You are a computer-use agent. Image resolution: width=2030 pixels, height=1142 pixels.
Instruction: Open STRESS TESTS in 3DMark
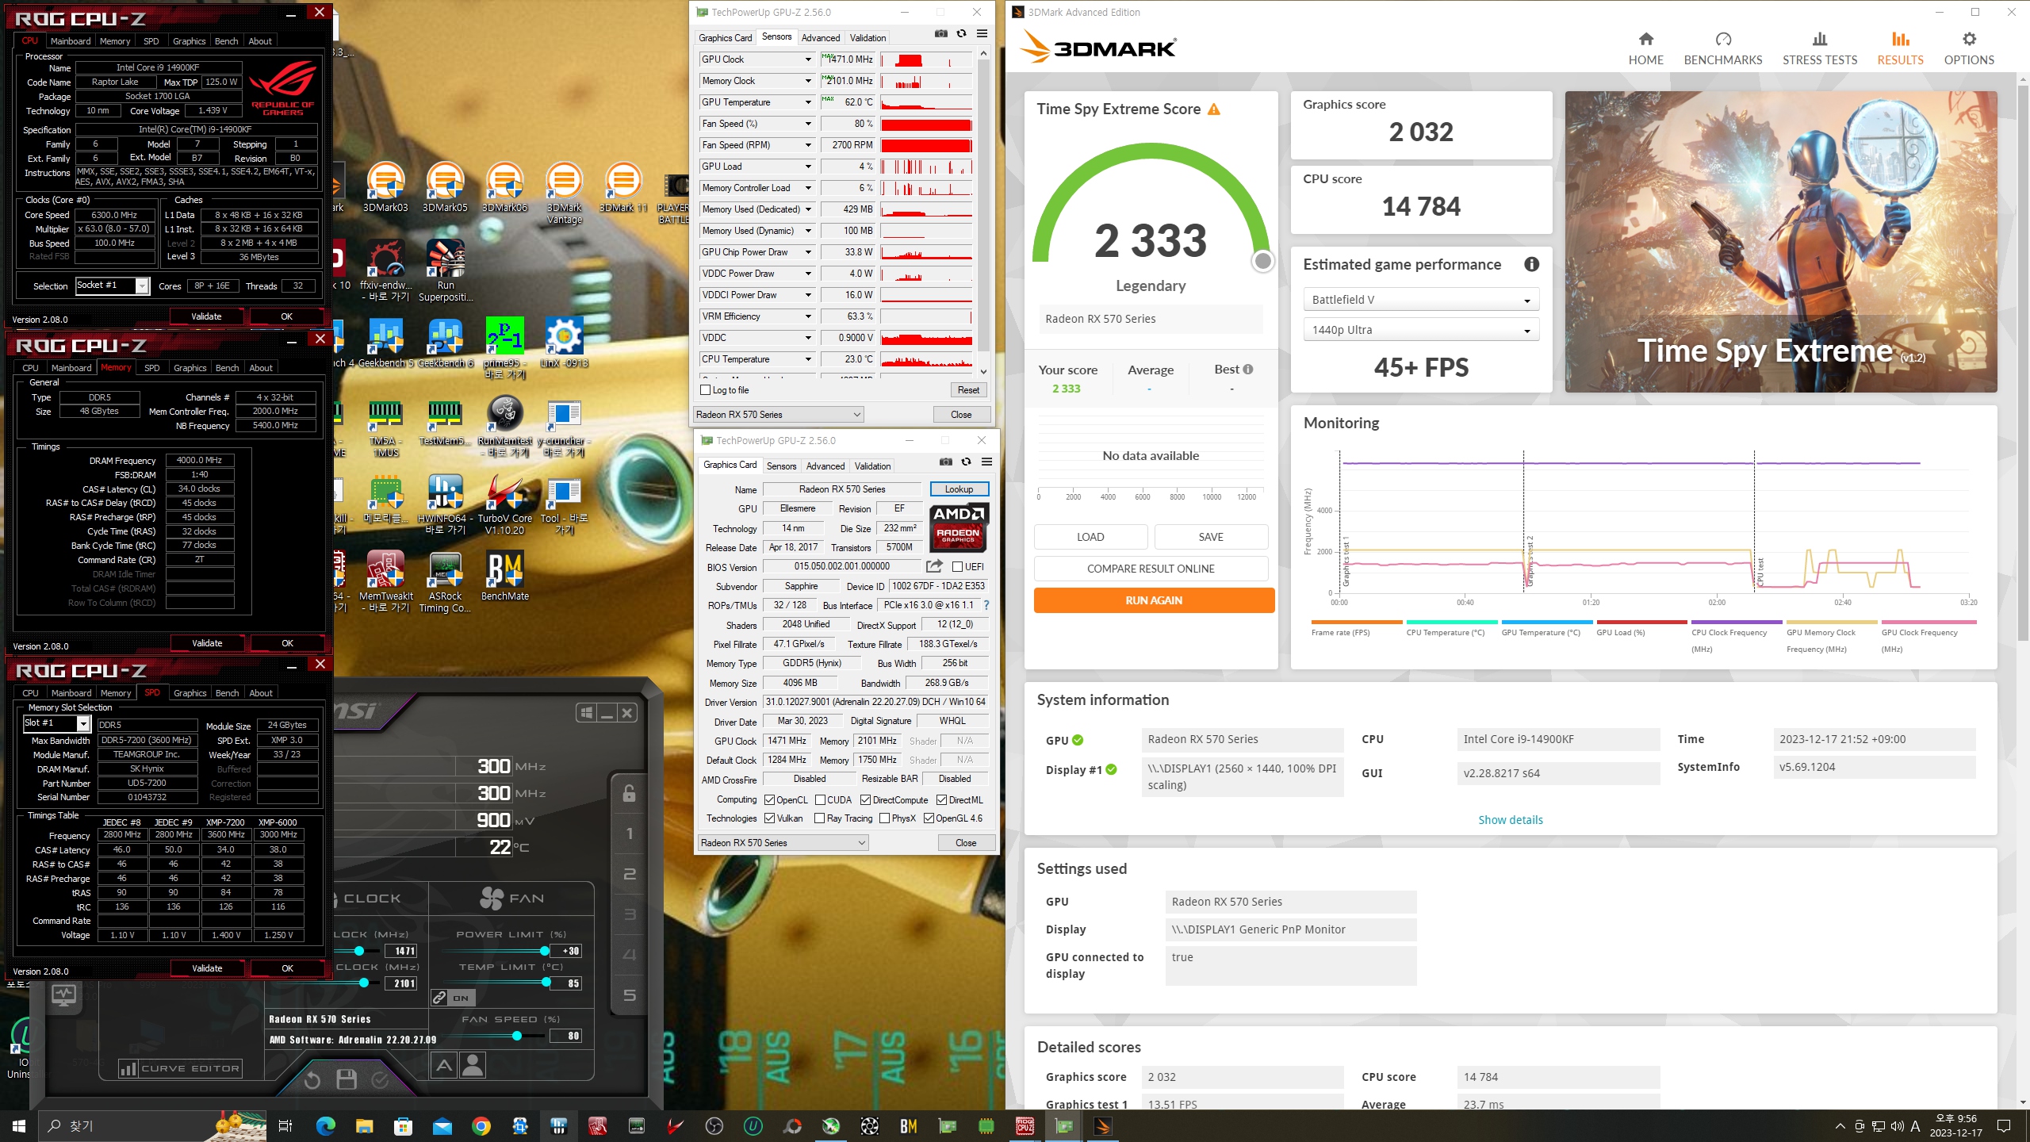coord(1819,48)
